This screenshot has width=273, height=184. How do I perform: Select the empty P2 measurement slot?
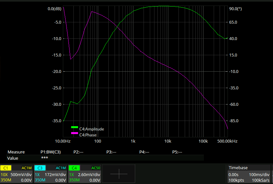78,152
